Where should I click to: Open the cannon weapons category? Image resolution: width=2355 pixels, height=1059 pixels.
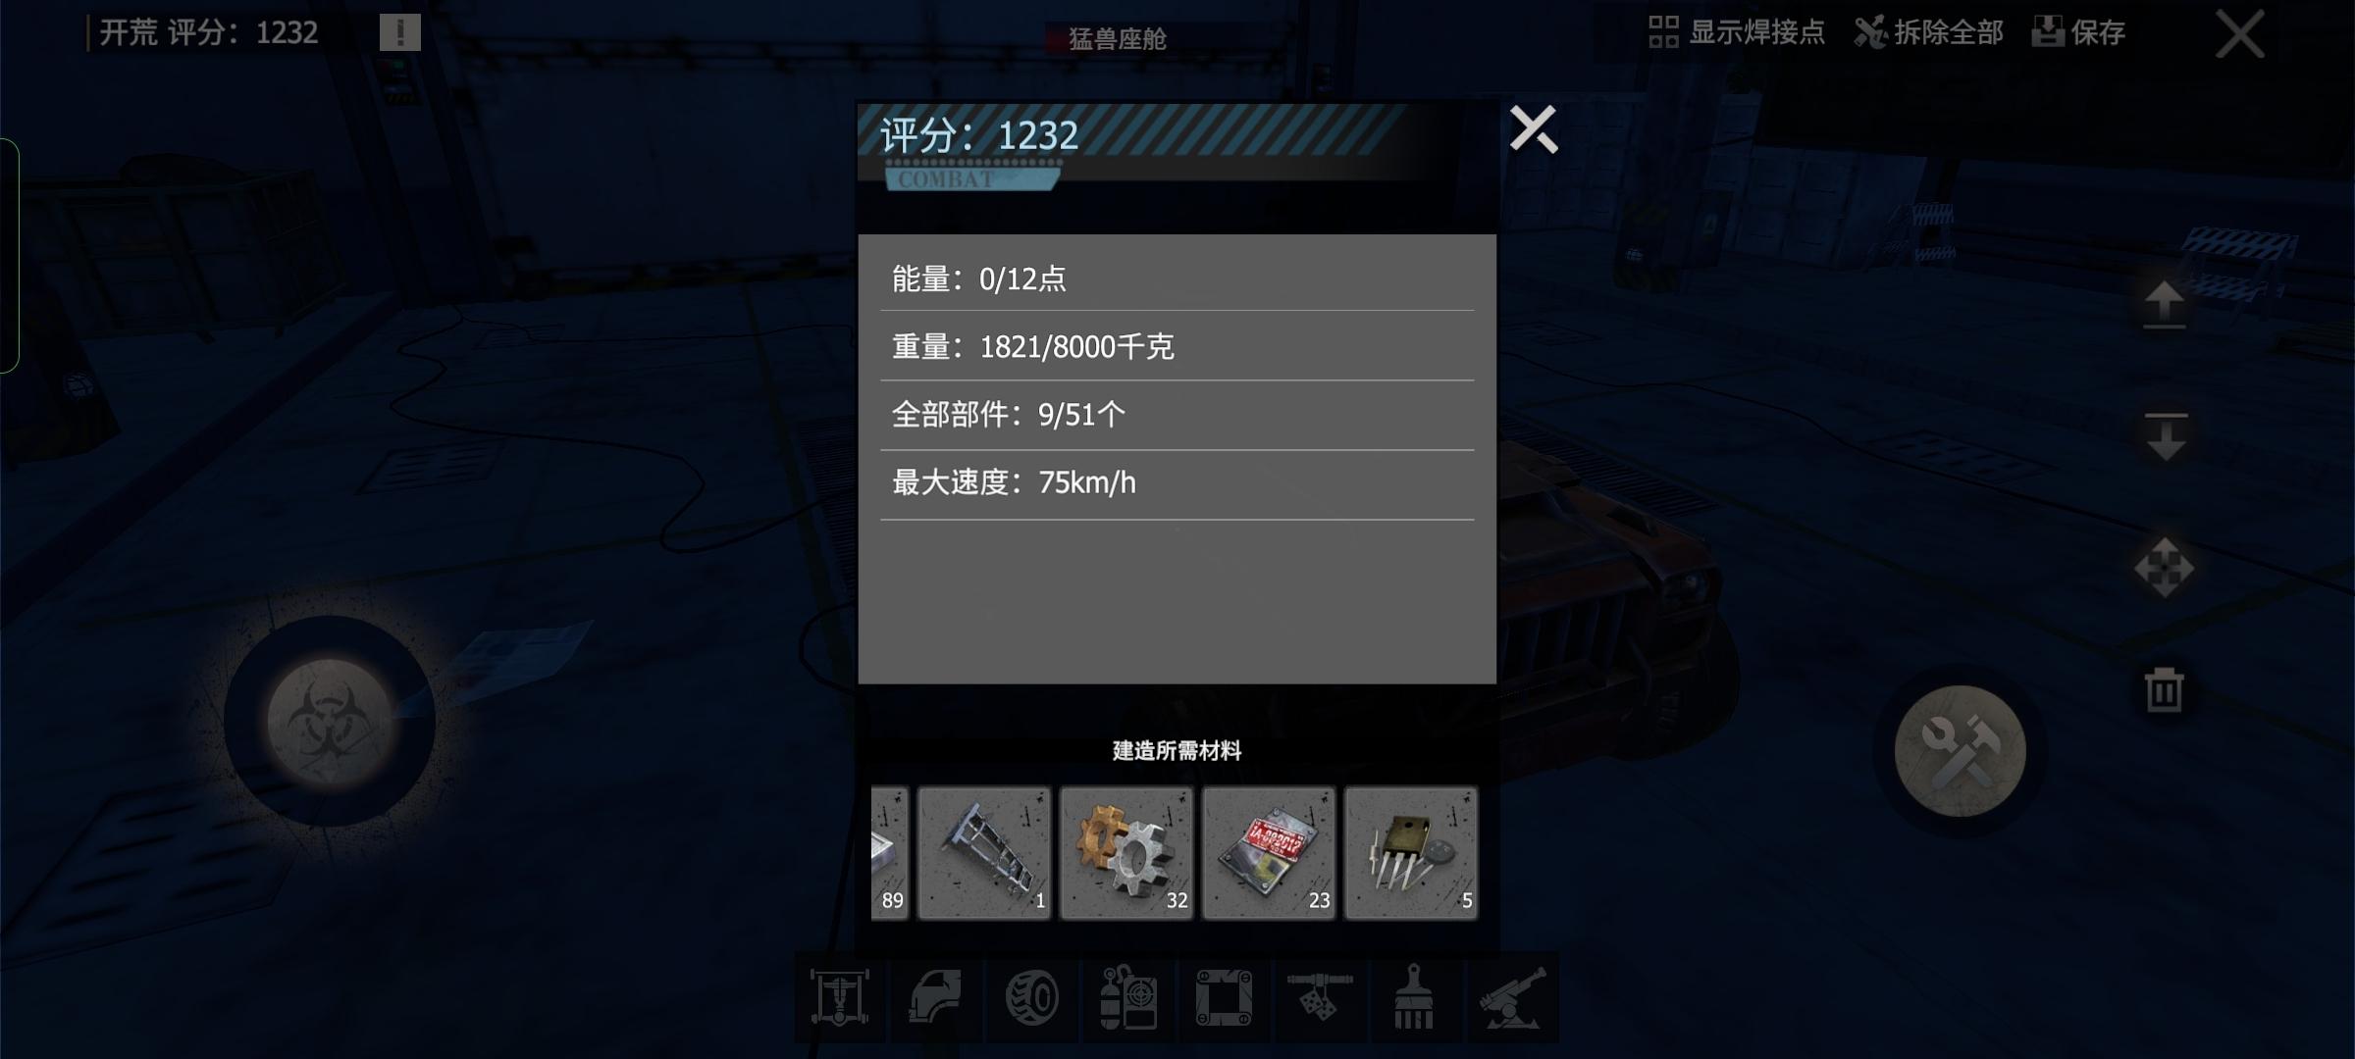pyautogui.click(x=1512, y=998)
